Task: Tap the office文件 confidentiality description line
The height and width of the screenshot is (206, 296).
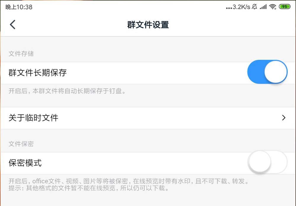Action: pyautogui.click(x=128, y=181)
